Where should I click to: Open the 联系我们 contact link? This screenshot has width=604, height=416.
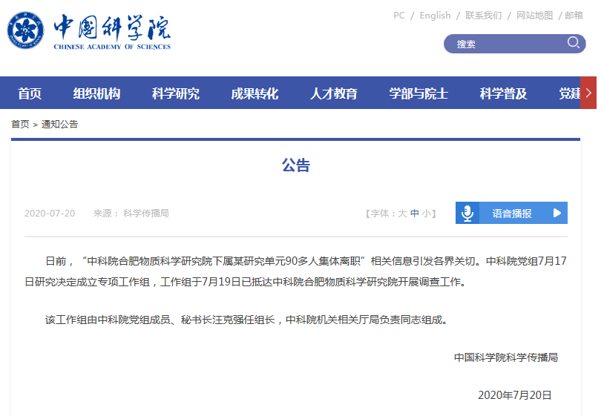pos(484,16)
